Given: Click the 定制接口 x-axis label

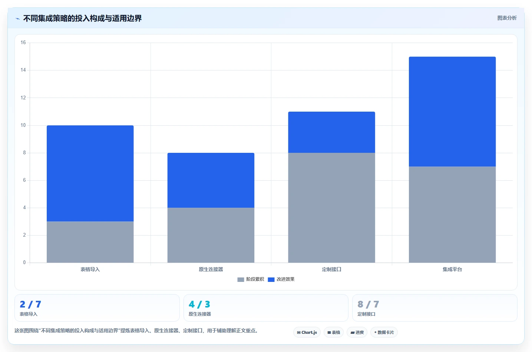Looking at the screenshot, I should pyautogui.click(x=331, y=269).
